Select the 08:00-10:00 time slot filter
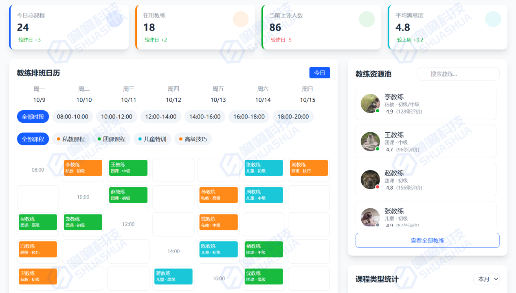 [x=72, y=117]
